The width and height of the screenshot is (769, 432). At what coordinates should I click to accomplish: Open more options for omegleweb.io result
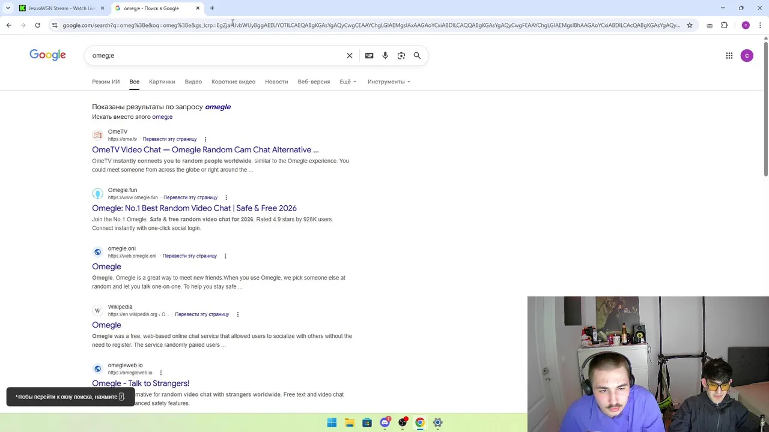pos(160,373)
